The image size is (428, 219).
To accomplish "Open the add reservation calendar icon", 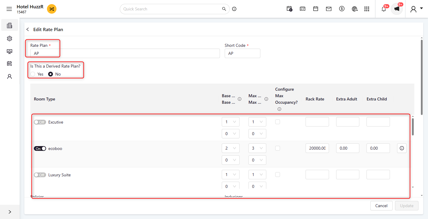I will point(289,9).
